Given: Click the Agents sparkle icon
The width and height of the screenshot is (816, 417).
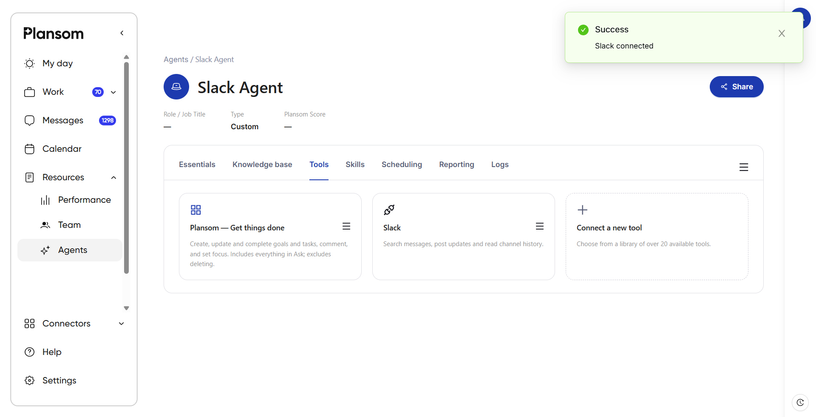Looking at the screenshot, I should (45, 250).
